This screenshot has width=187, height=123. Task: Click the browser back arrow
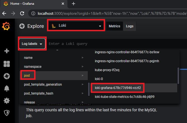pos(4,13)
